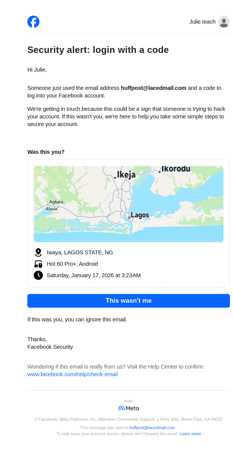Click the device lock icon
The height and width of the screenshot is (455, 233).
click(38, 264)
